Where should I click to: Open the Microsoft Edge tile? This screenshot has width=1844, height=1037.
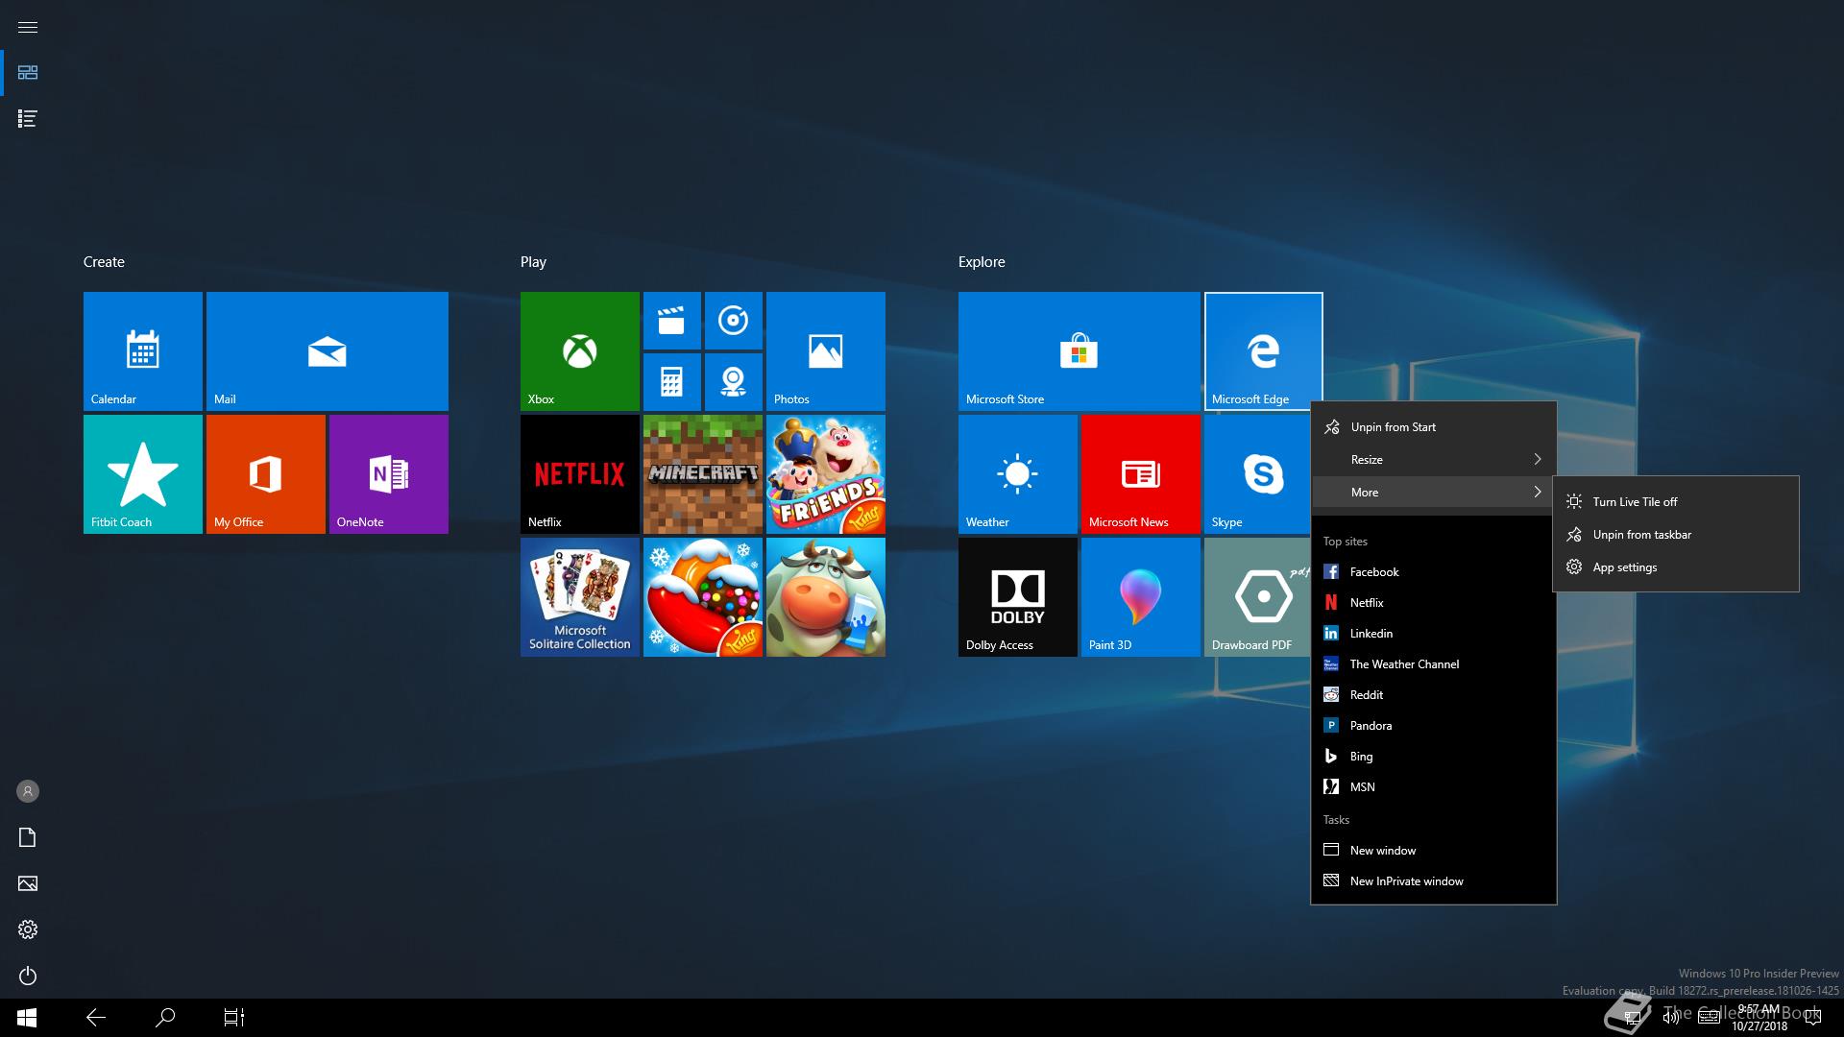click(1264, 351)
